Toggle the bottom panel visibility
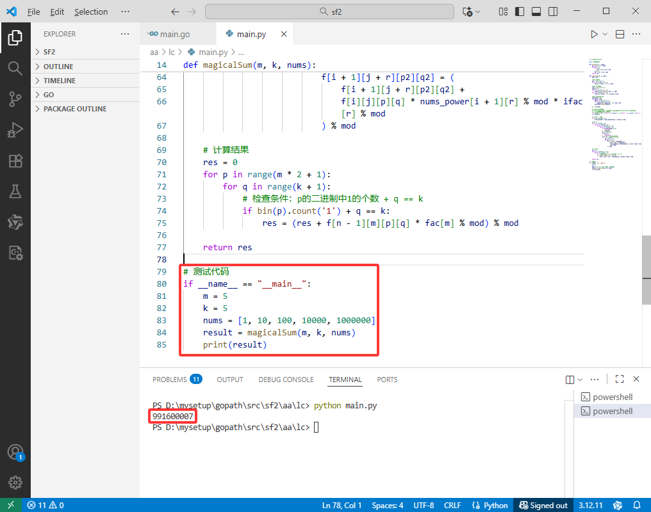The height and width of the screenshot is (512, 651). (x=536, y=12)
